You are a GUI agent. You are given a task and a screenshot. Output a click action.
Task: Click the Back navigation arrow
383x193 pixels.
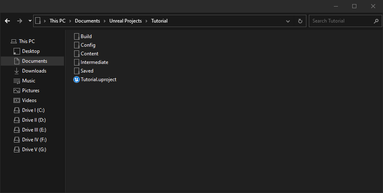point(7,21)
